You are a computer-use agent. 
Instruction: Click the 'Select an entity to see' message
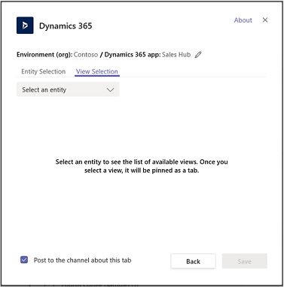coord(142,166)
